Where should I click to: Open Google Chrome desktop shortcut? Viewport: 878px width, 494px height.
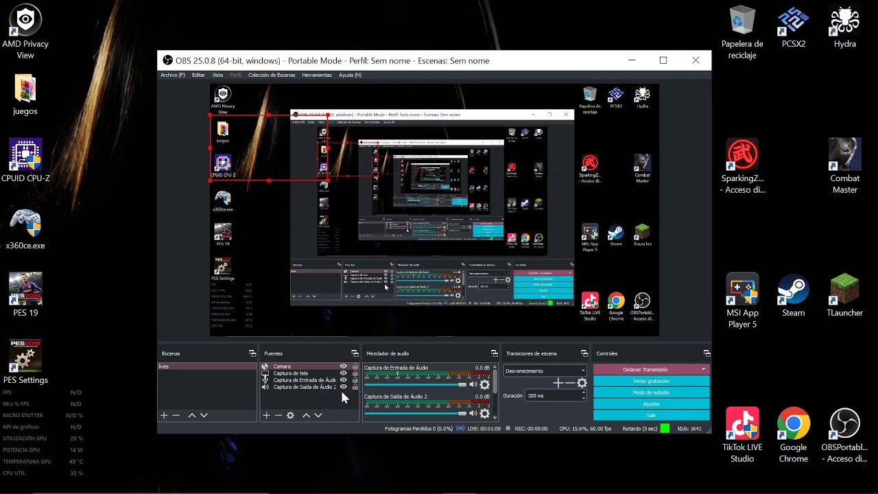pos(794,436)
